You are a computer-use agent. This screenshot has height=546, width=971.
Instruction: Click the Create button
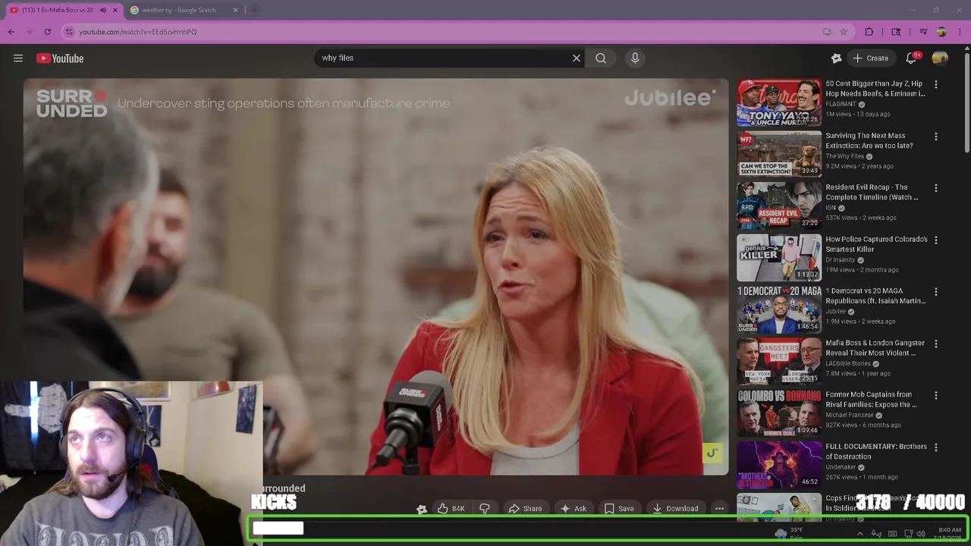coord(870,58)
